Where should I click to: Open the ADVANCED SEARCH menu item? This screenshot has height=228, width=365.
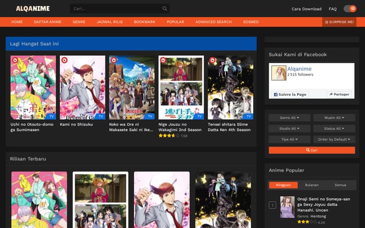tap(213, 22)
